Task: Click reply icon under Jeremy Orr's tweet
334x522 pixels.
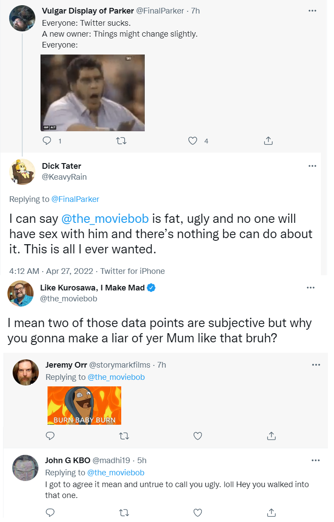Action: pyautogui.click(x=50, y=436)
